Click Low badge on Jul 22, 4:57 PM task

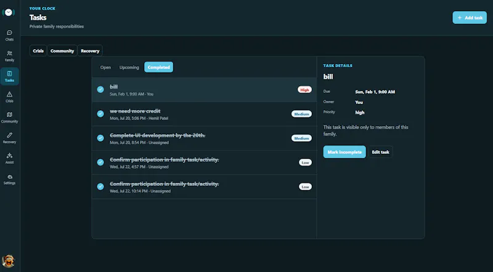(305, 162)
